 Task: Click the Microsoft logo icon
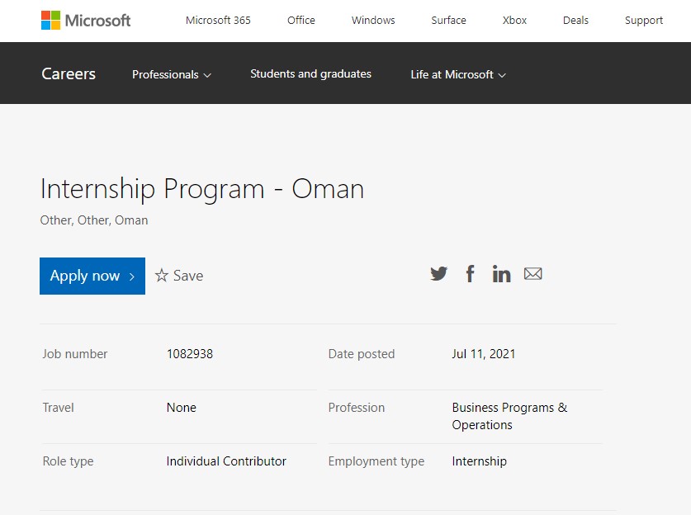[51, 21]
